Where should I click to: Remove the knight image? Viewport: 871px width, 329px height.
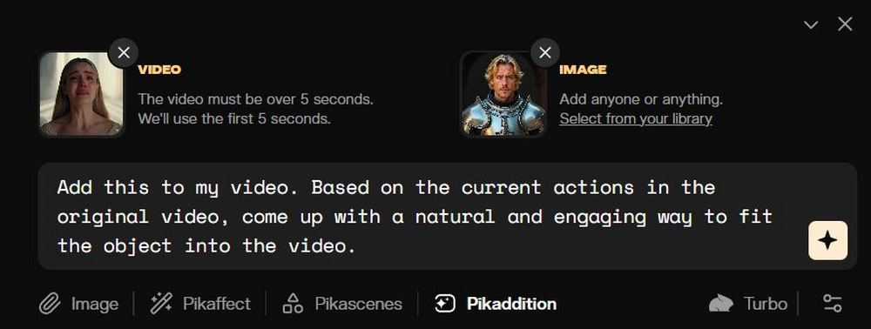(545, 53)
